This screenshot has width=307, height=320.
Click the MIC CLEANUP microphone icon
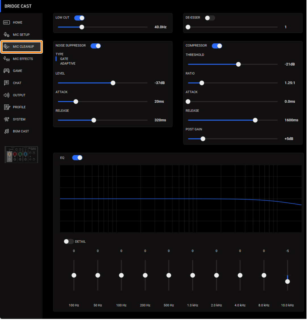7,47
